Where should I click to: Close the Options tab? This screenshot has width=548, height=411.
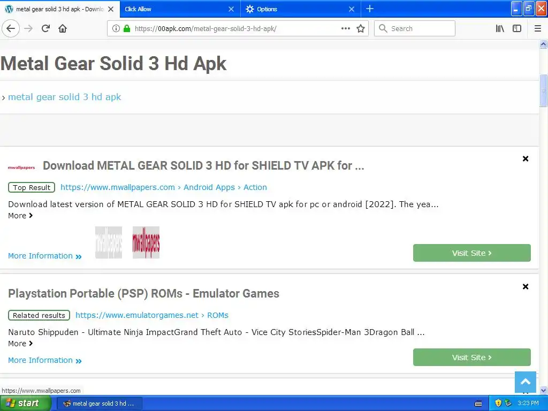[352, 9]
